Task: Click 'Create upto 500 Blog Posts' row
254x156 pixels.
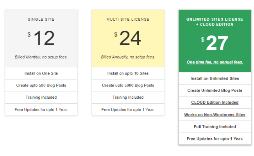Action: click(41, 85)
